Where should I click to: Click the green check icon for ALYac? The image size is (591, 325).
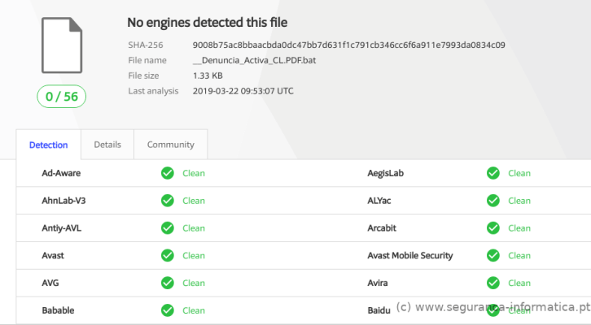[x=493, y=201]
